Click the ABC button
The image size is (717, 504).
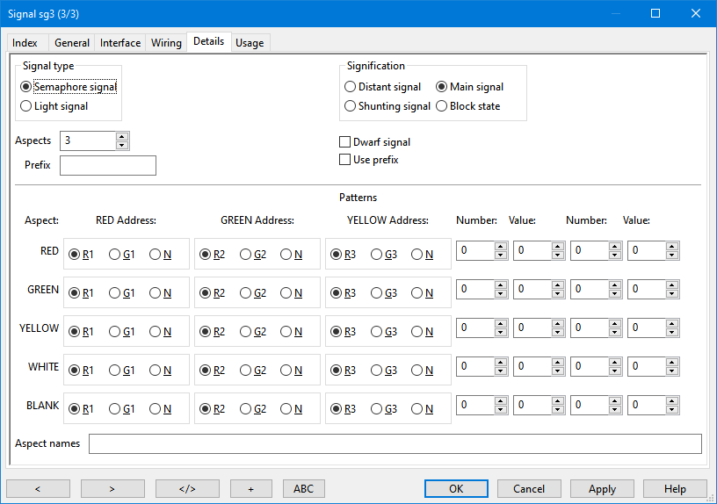point(303,488)
